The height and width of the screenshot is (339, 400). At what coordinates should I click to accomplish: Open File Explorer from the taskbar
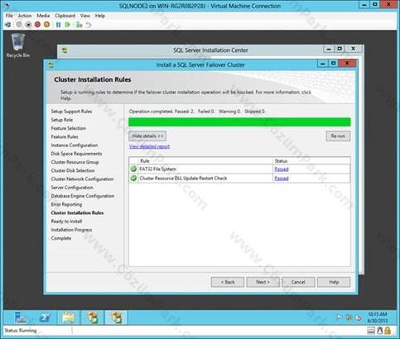[69, 318]
